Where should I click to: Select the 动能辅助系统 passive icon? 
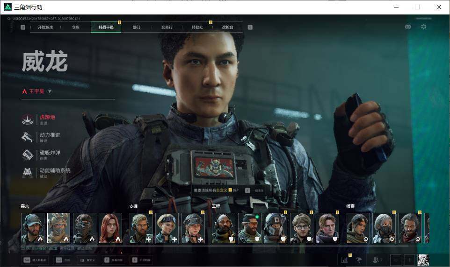(x=28, y=173)
